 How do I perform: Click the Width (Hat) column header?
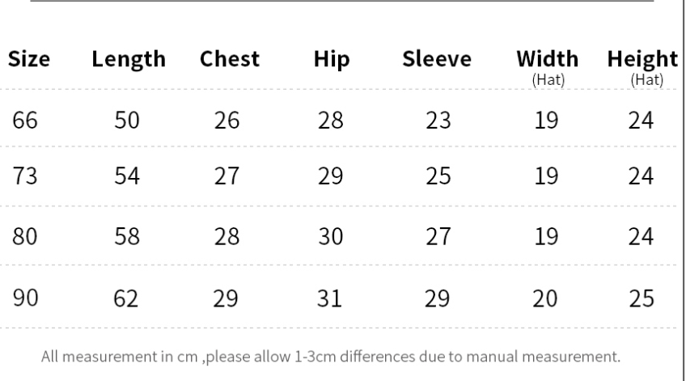548,65
